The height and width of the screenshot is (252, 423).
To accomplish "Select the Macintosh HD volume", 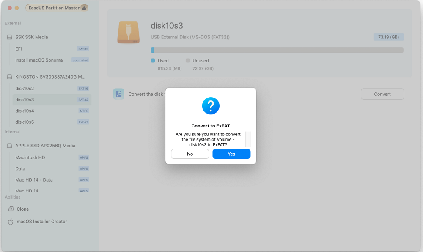I will (52, 157).
